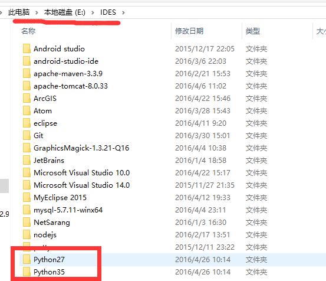Select the name 'Microsoft Visual Studio 10.0'
Viewport: 326px width, 281px height.
tap(82, 172)
